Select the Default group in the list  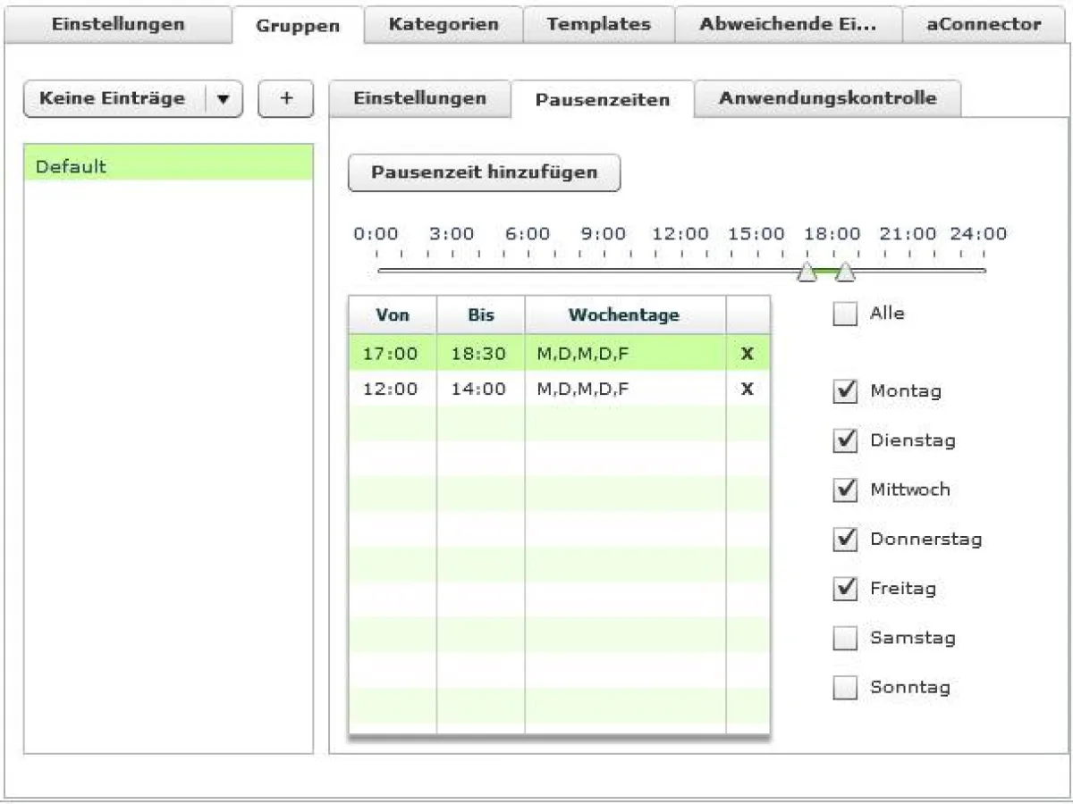[x=169, y=165]
